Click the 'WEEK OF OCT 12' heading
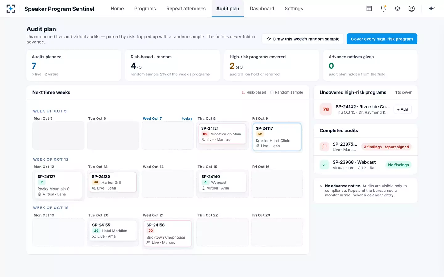Viewport: 444px width, 277px height. [x=51, y=159]
